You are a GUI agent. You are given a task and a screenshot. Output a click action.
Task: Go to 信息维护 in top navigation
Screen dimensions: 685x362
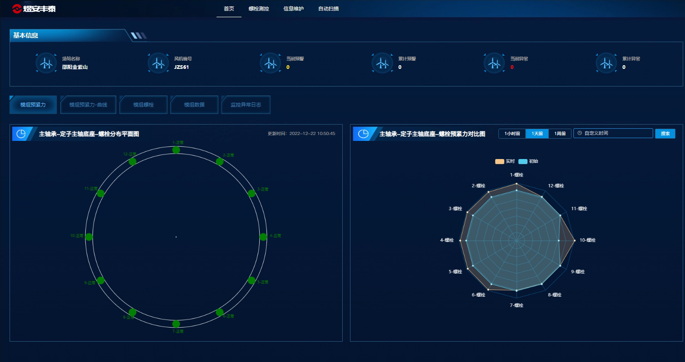293,9
